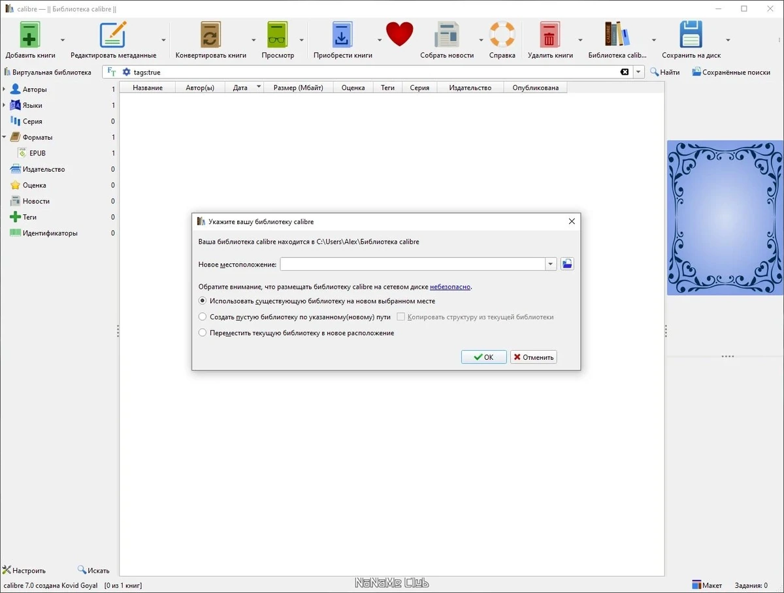Image resolution: width=784 pixels, height=593 pixels.
Task: Open Просмотр dropdown arrow
Action: (301, 40)
